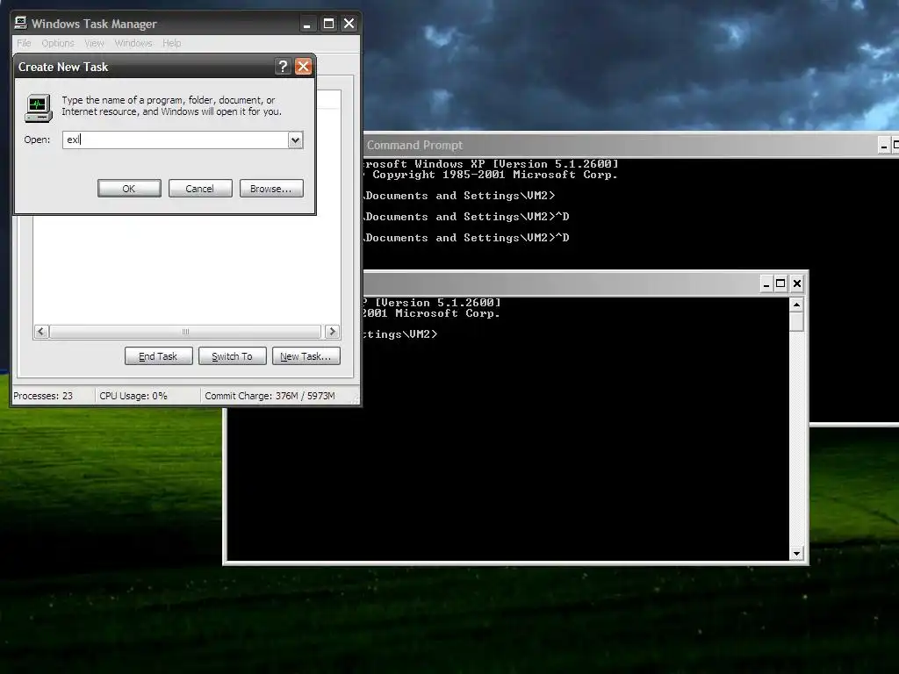Screen dimensions: 899x674
Task: Click the front console scroll down arrow
Action: (796, 553)
